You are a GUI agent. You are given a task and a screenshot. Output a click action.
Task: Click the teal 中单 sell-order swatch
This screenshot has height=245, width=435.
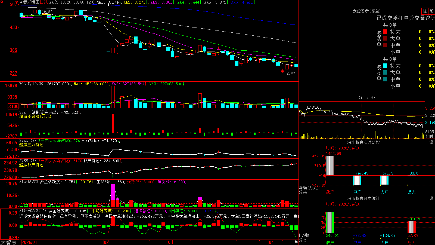click(385, 79)
